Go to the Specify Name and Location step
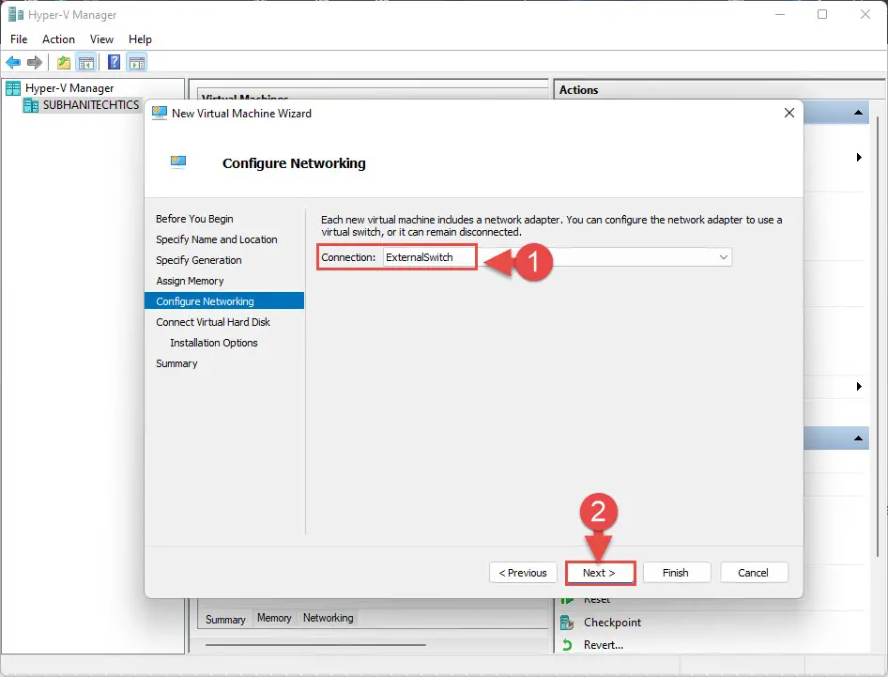 click(x=216, y=239)
